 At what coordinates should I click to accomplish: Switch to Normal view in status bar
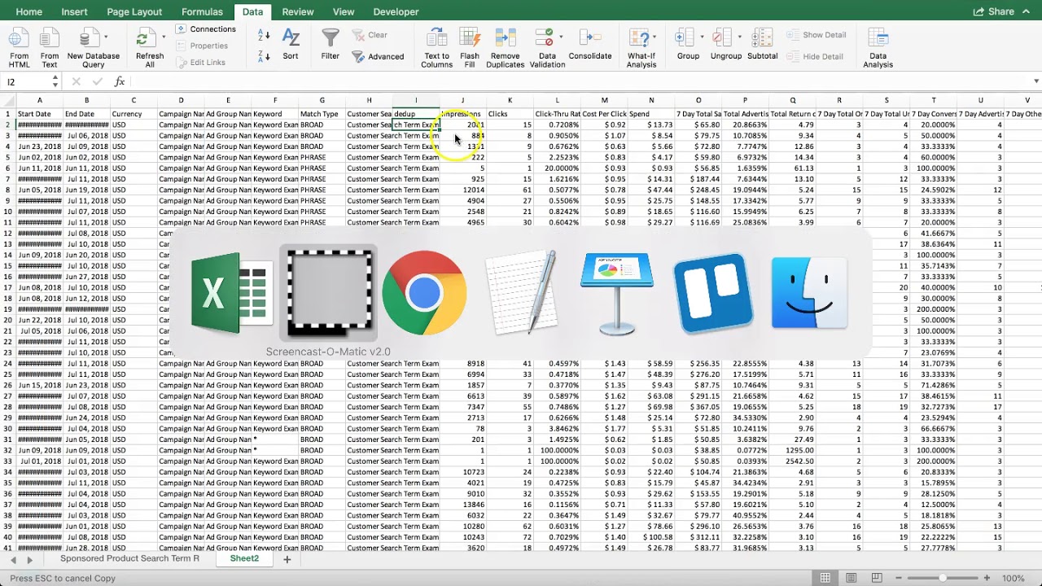[x=825, y=578]
